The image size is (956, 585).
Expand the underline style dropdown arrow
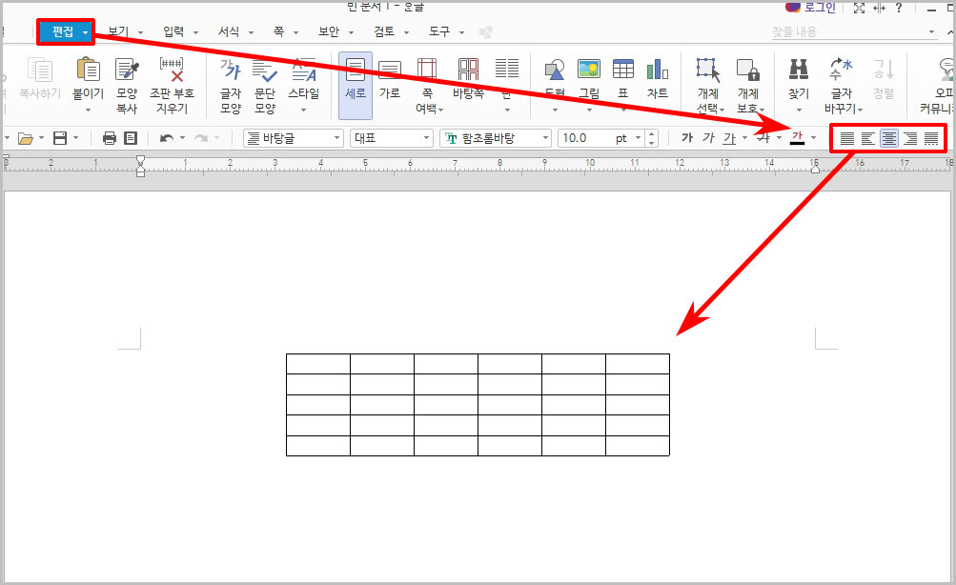(744, 138)
